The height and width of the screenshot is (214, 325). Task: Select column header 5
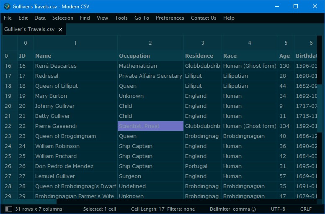[x=286, y=43]
